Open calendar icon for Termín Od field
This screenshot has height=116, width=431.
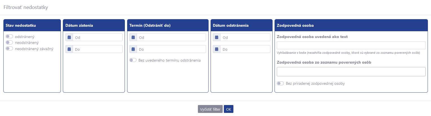pyautogui.click(x=133, y=37)
